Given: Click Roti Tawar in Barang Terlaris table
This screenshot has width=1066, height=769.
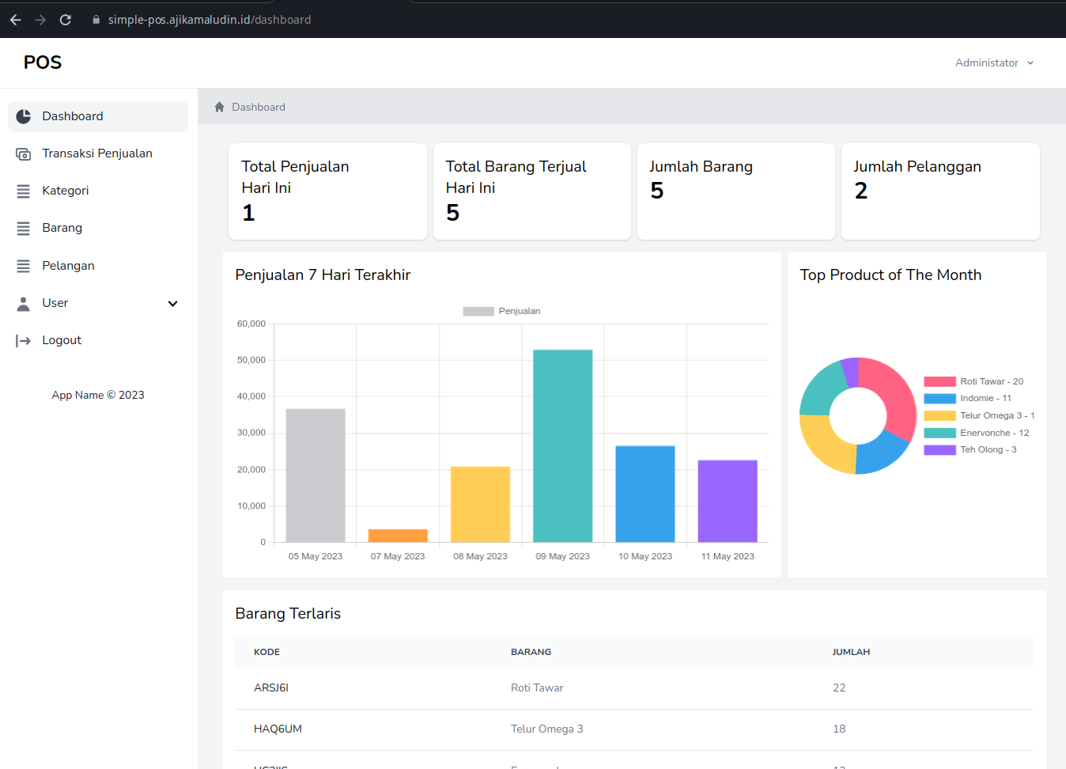Looking at the screenshot, I should point(537,688).
